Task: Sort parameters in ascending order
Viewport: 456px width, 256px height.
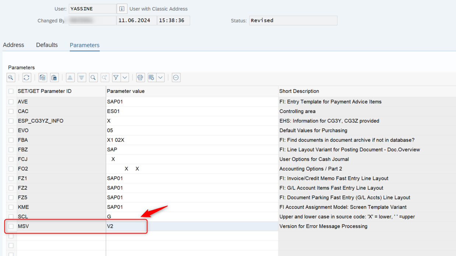Action: pos(70,77)
